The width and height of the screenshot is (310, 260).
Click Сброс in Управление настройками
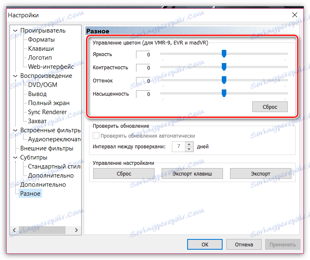pos(124,173)
